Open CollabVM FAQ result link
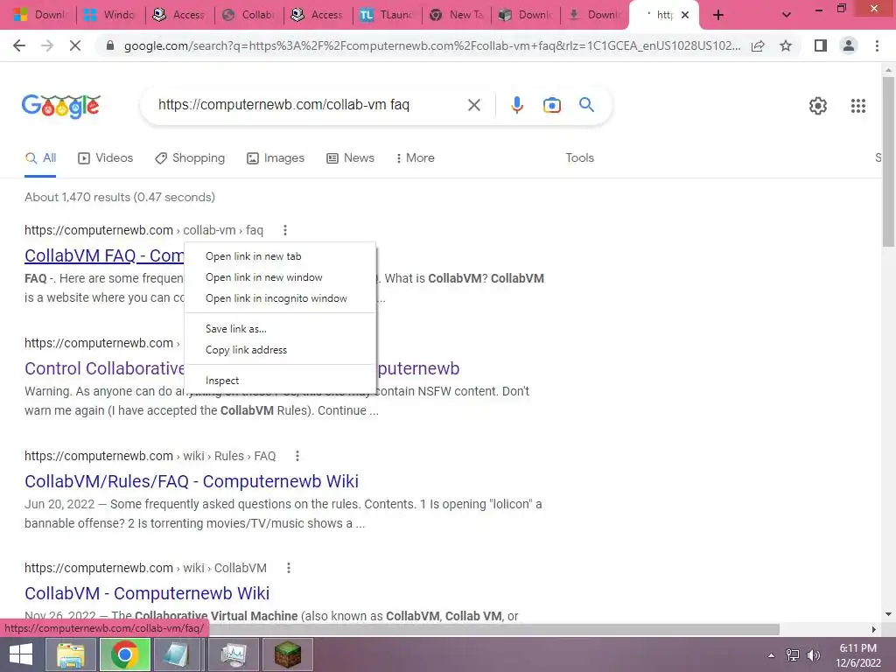 click(104, 255)
